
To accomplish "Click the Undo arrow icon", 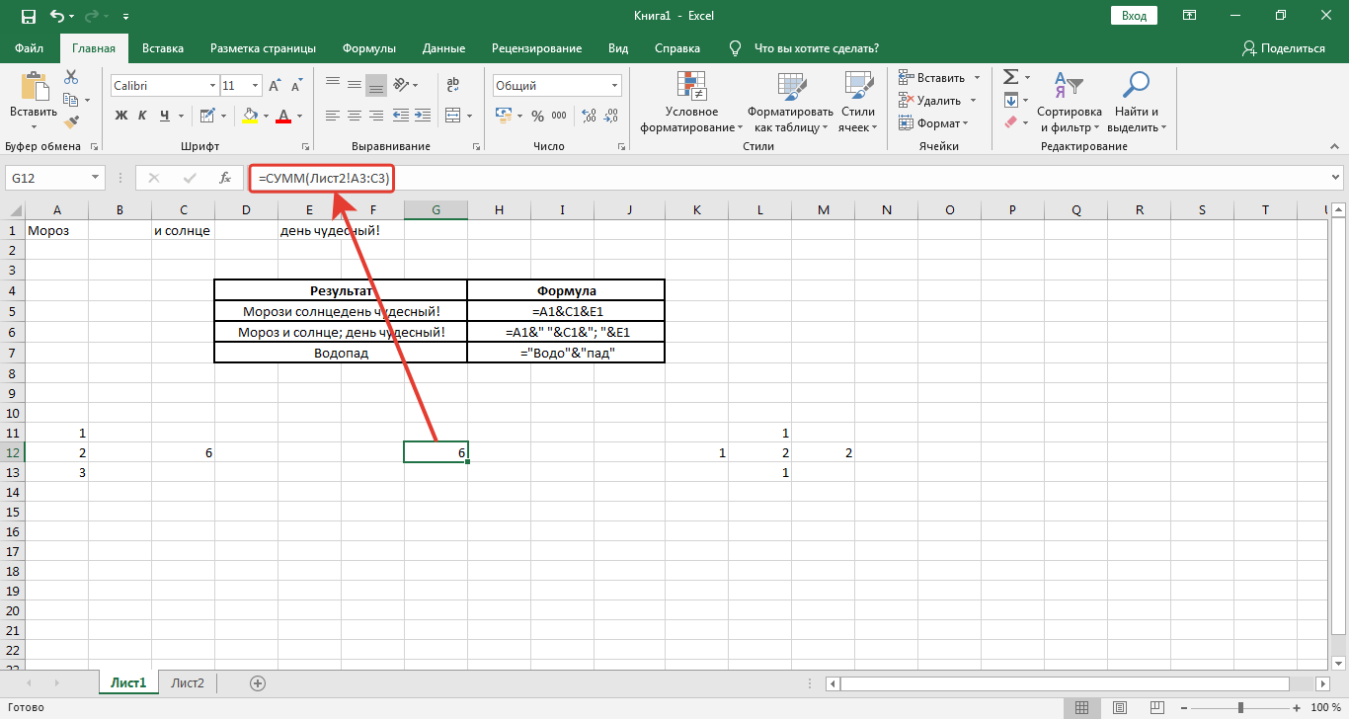I will coord(57,17).
